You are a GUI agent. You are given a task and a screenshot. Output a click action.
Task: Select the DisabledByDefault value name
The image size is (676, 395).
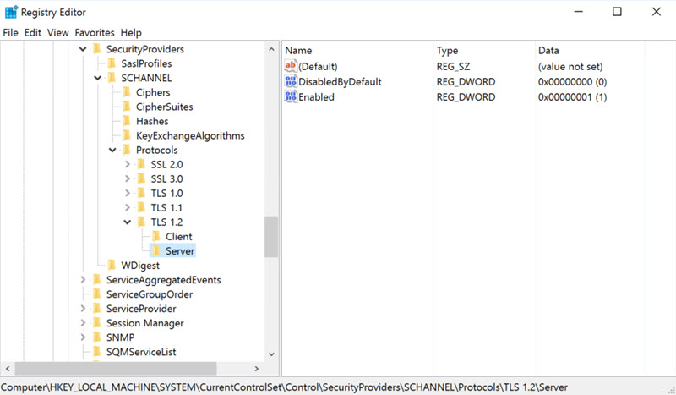340,81
